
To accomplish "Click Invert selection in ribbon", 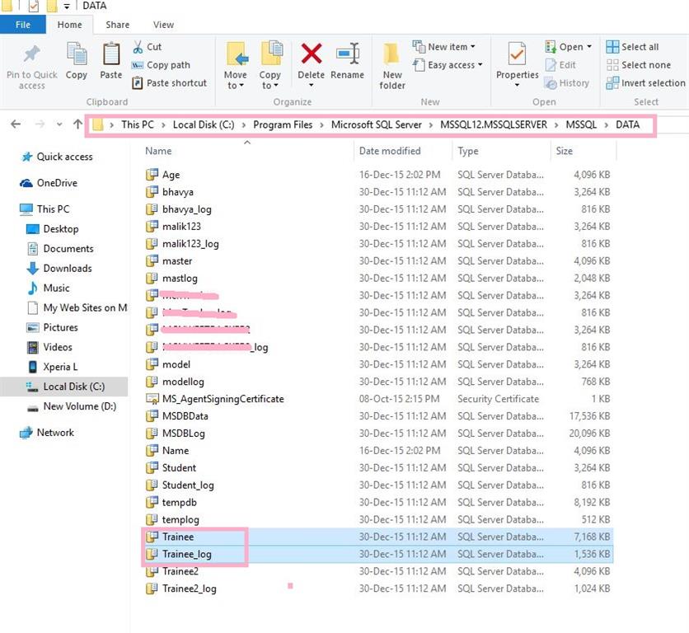I will (645, 83).
